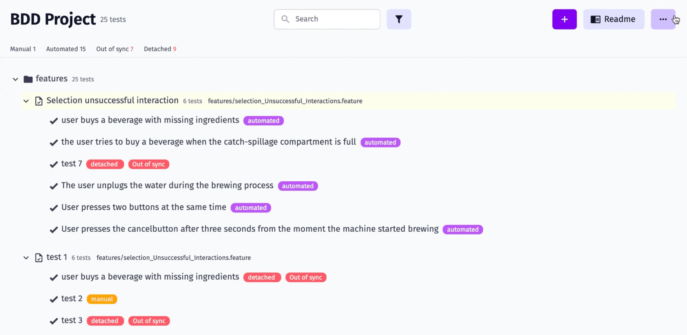Screen dimensions: 687x335
Task: Click the checkmark icon beside test 7
Action: 54,165
